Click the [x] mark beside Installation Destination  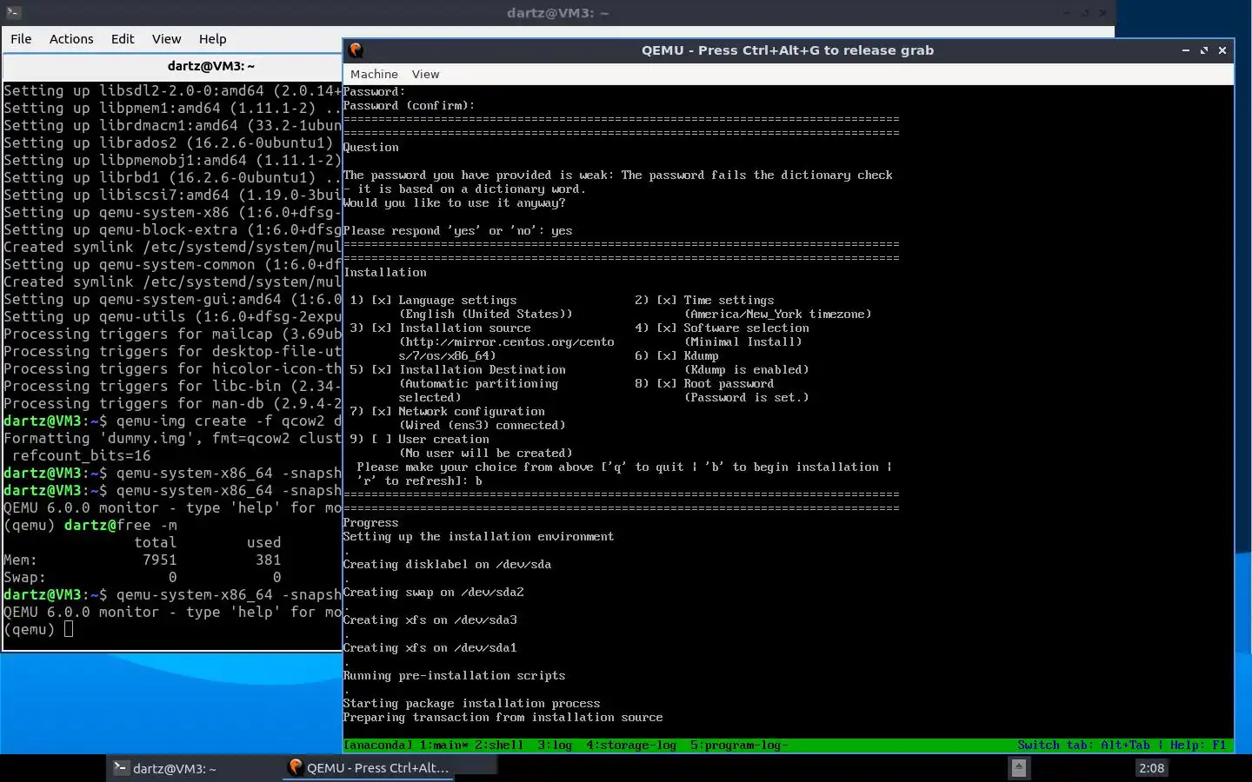coord(381,370)
